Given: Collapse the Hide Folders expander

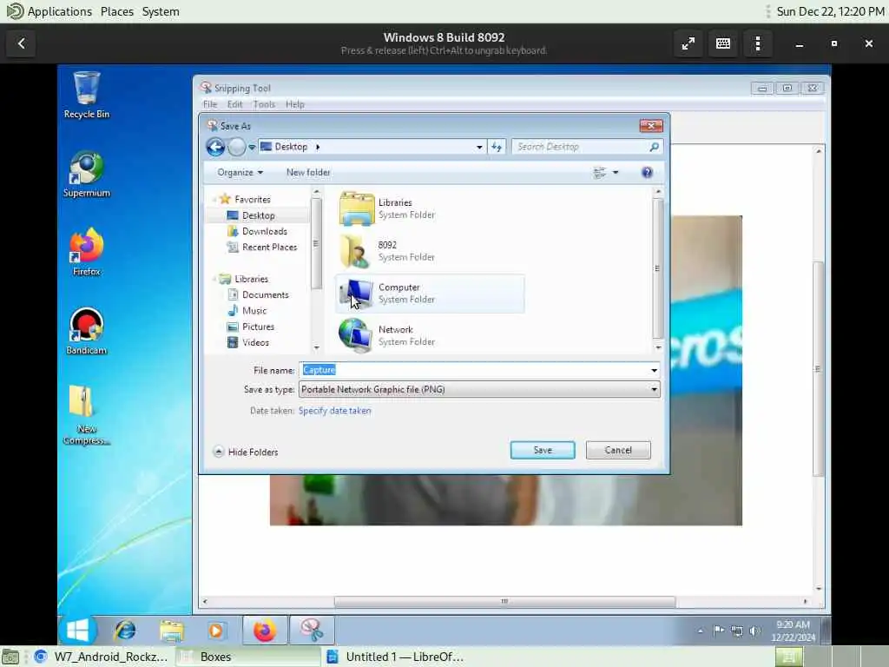Looking at the screenshot, I should [246, 452].
